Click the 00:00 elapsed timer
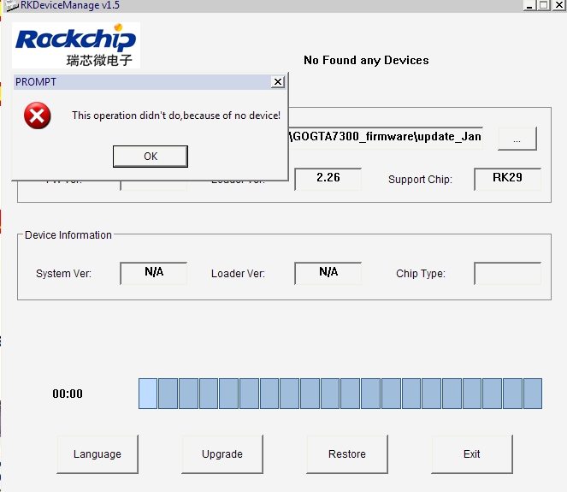Screen dimensions: 567x492 point(68,394)
